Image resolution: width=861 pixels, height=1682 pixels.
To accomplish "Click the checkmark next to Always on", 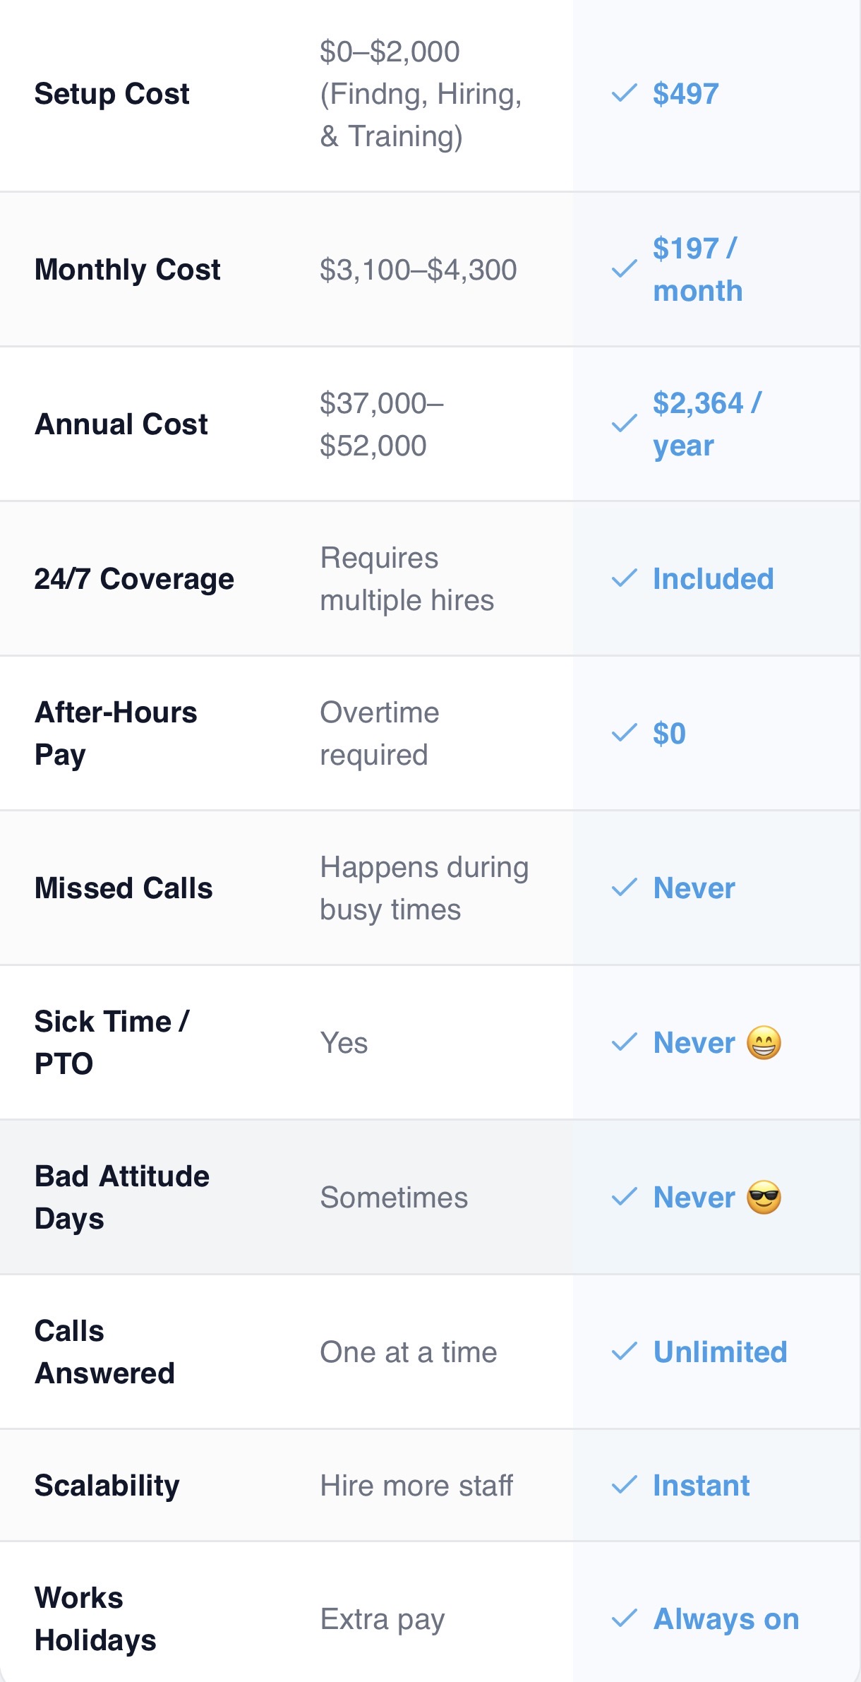I will pyautogui.click(x=624, y=1618).
